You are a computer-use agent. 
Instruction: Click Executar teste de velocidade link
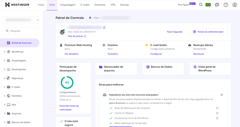[69, 108]
